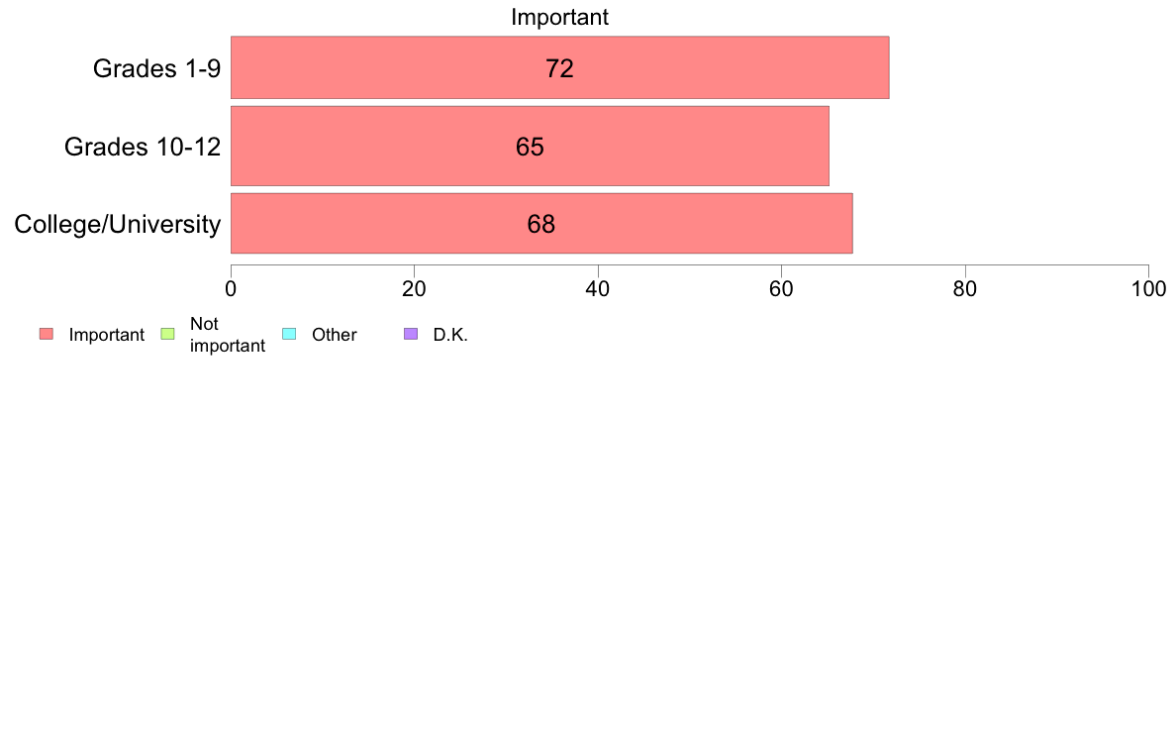Click the Important chart title

tap(559, 17)
